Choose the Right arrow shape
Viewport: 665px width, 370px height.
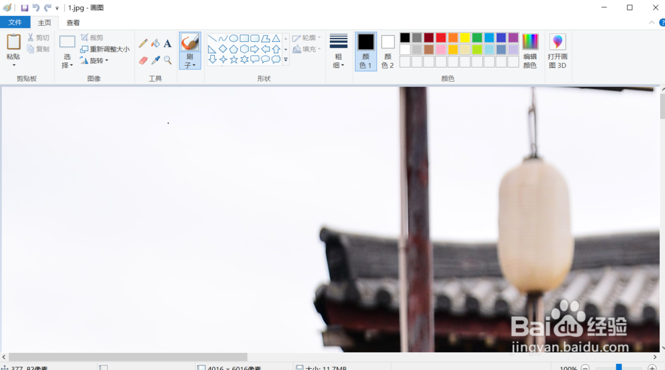click(x=255, y=49)
